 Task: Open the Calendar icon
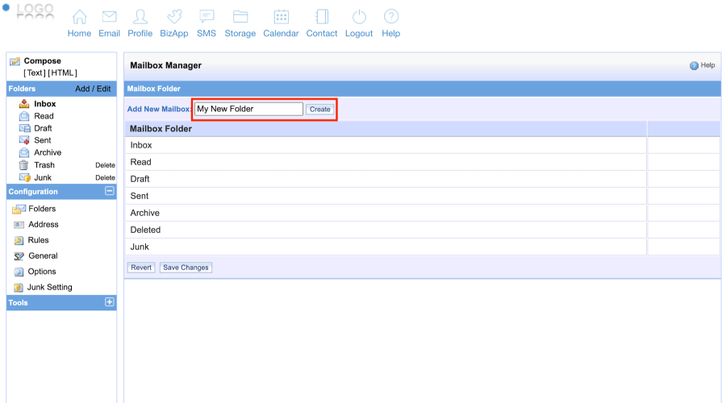coord(281,17)
